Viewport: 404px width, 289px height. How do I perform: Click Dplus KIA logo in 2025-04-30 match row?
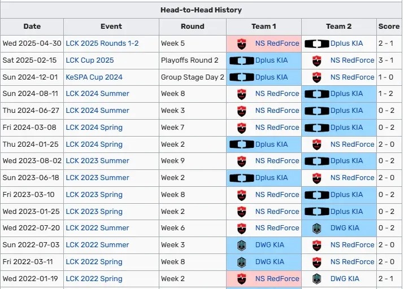[316, 43]
